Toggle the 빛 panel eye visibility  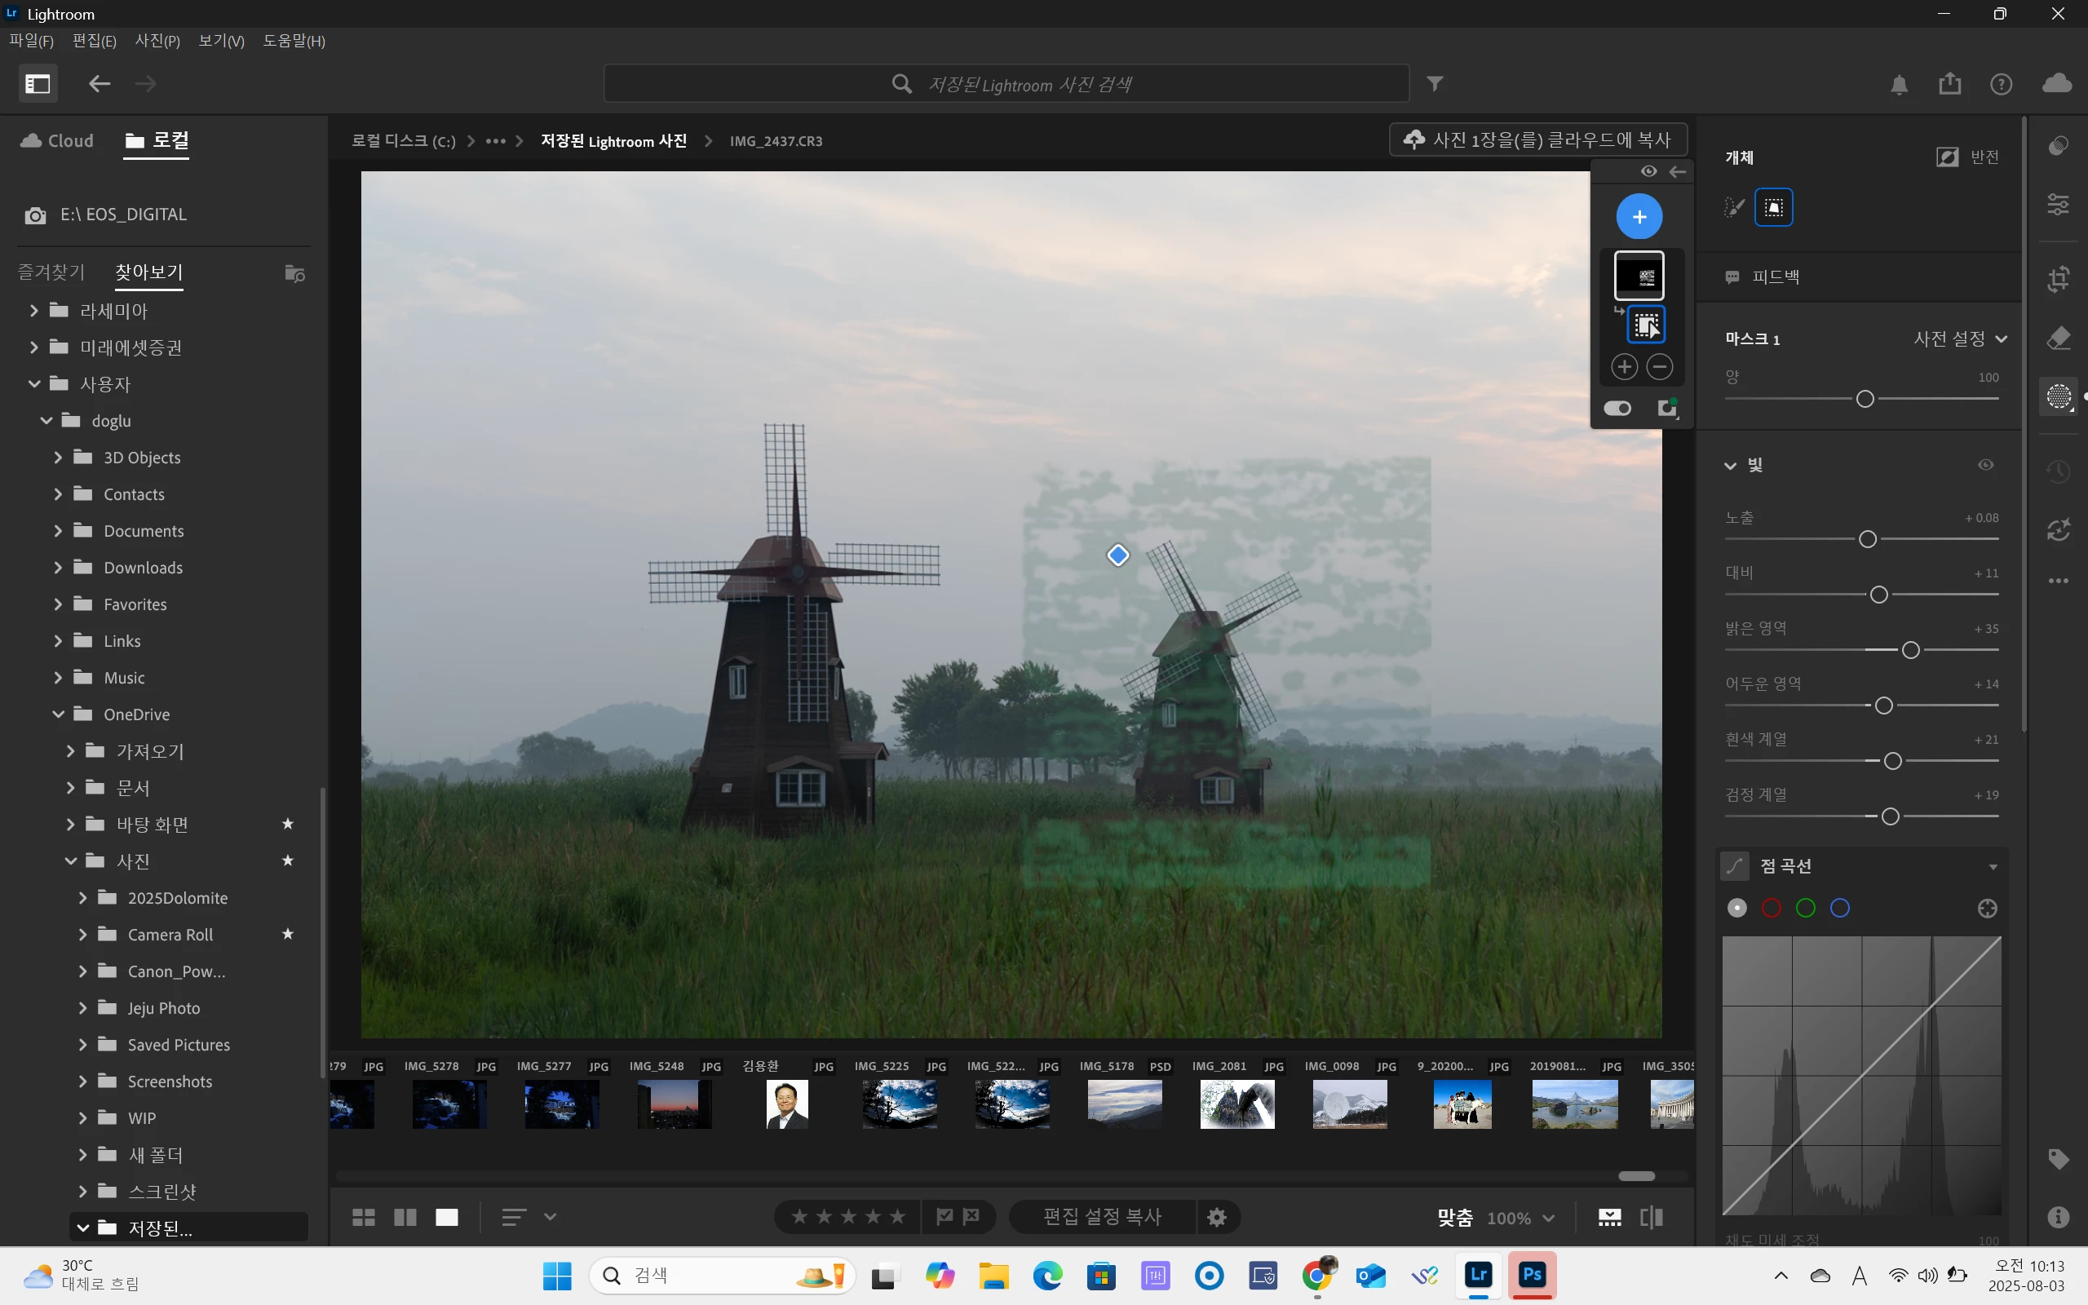click(x=1985, y=465)
